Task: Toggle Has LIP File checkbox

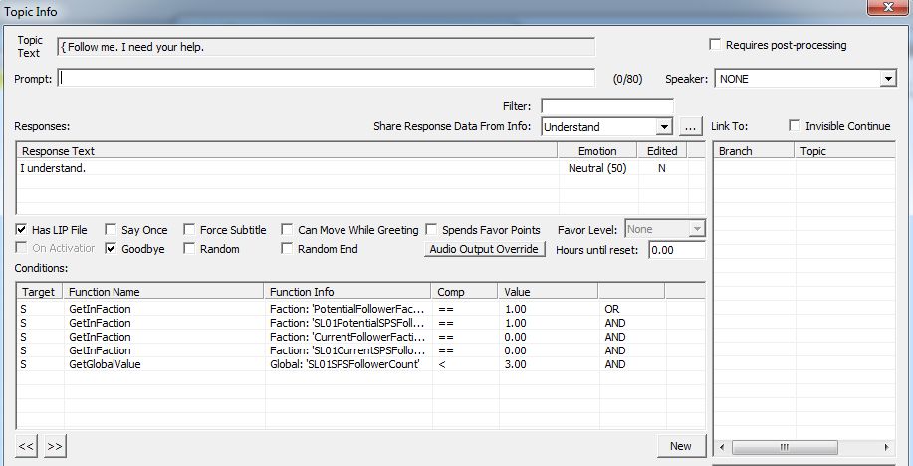Action: pos(22,229)
